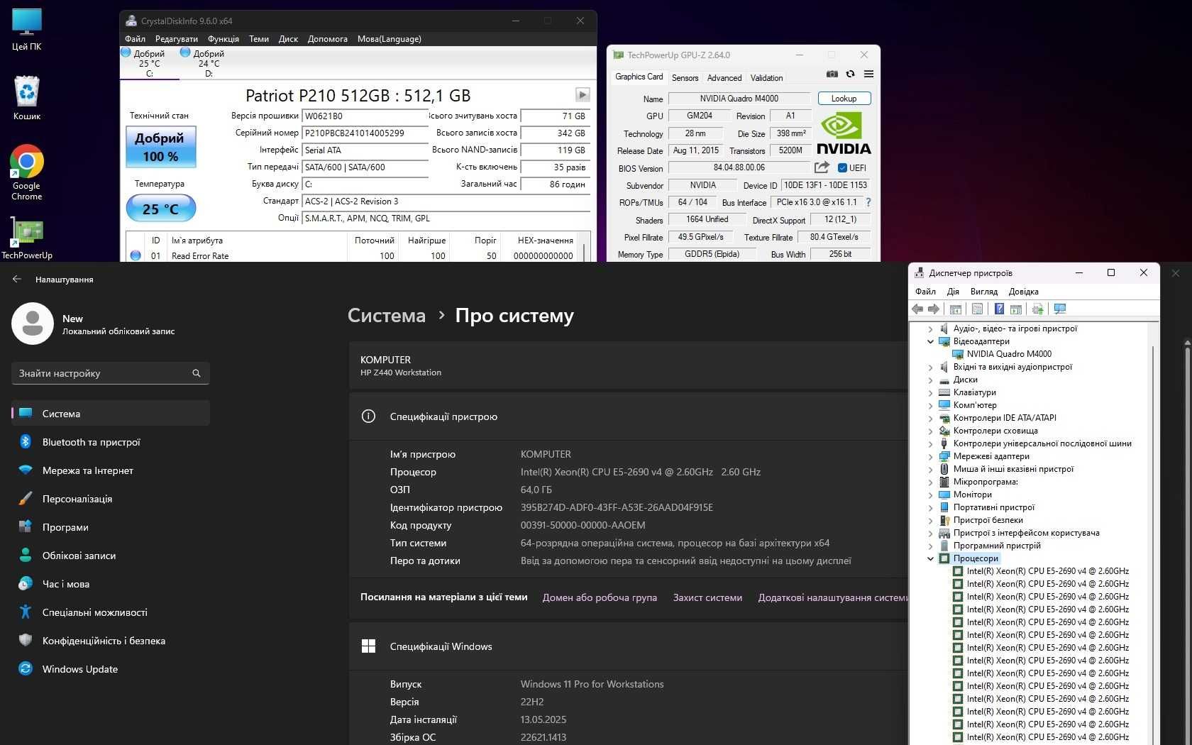Toggle the UEFI checkbox in GPU-Z
Image resolution: width=1192 pixels, height=745 pixels.
pyautogui.click(x=842, y=168)
